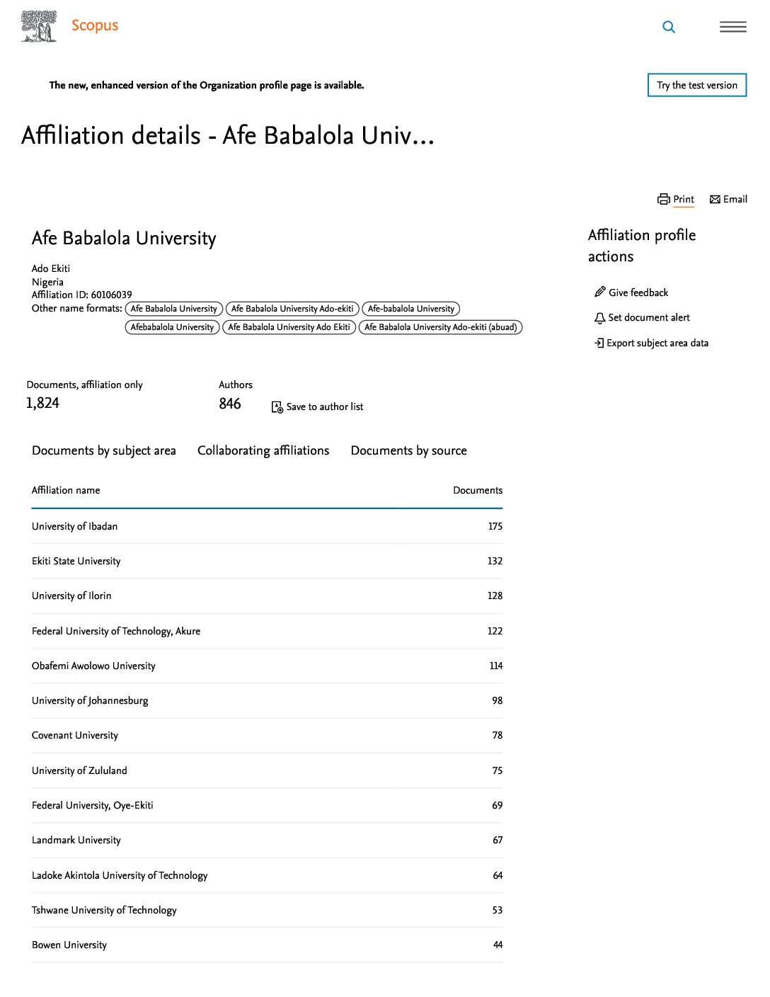The image size is (770, 997).
Task: Click the Export subject area data icon
Action: point(599,343)
